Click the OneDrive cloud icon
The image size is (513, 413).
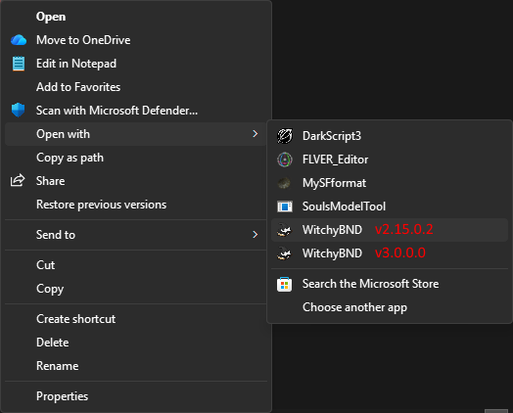pyautogui.click(x=19, y=40)
